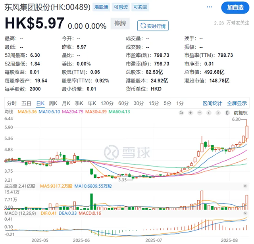Open 全屏显示 fullscreen chart
Screen dimensions: 254x244
pos(237,103)
